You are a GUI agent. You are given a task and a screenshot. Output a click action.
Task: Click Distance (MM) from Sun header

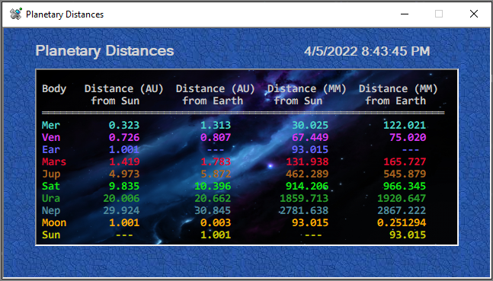(x=307, y=94)
